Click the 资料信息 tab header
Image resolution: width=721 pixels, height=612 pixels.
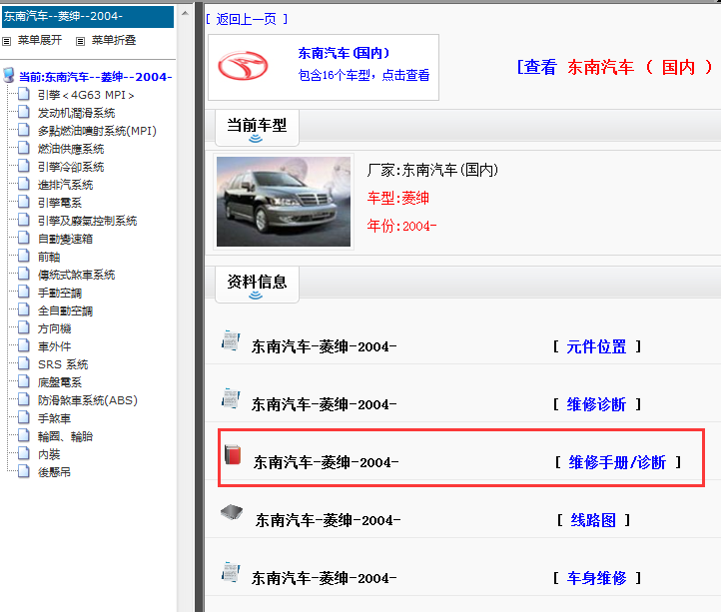tap(257, 285)
